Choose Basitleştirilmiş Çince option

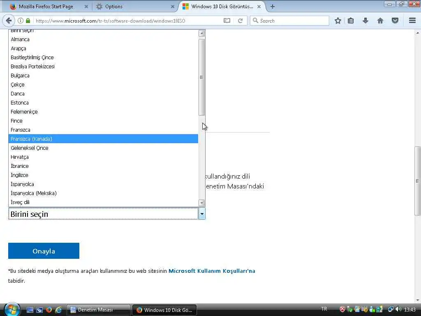(103, 57)
